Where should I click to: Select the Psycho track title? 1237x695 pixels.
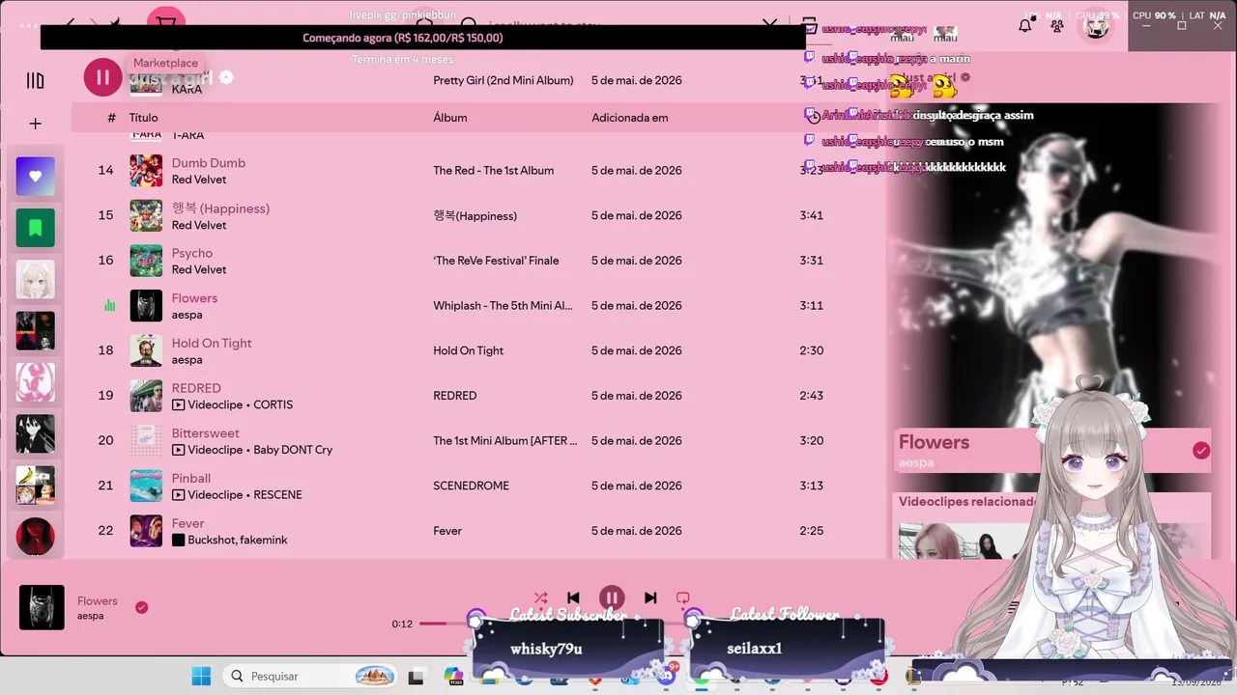pos(192,253)
